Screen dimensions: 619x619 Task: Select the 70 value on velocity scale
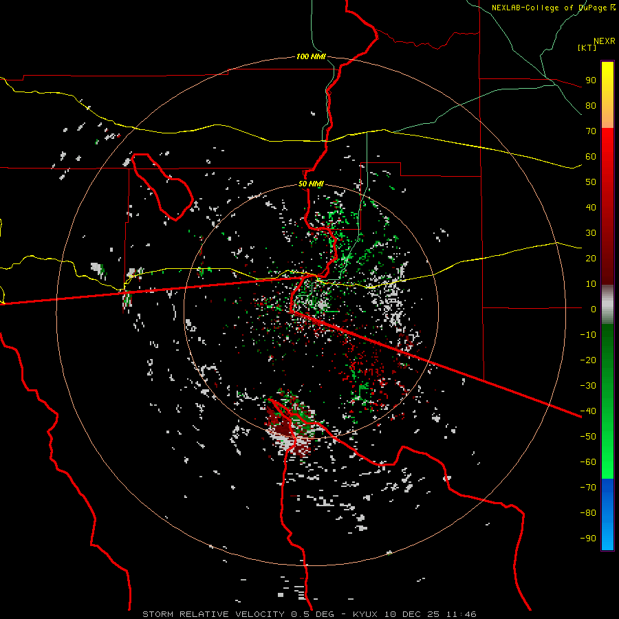(591, 131)
